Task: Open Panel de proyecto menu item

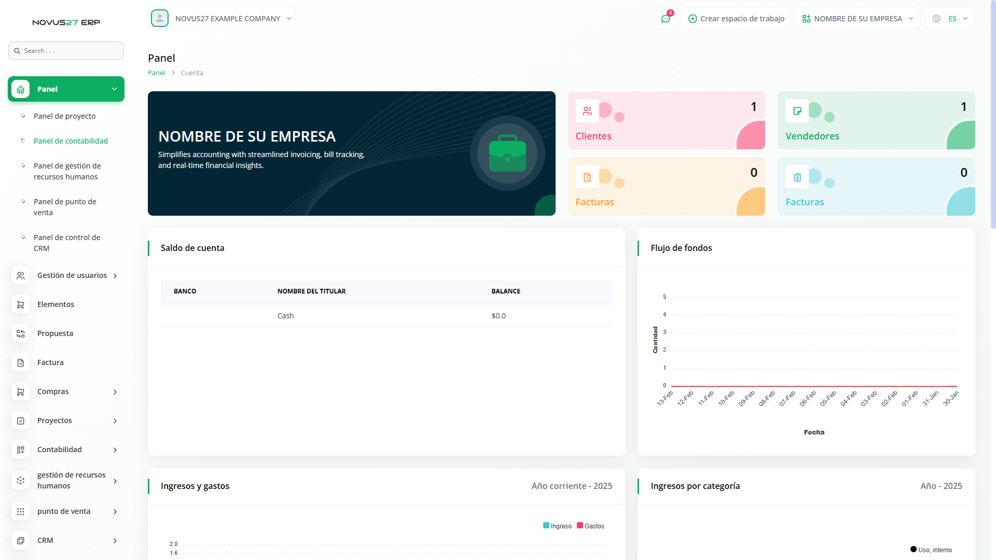Action: click(x=64, y=116)
